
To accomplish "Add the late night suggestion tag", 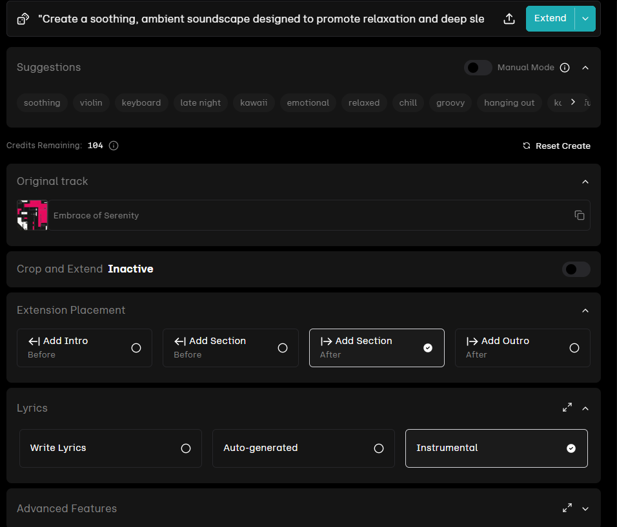I will click(201, 103).
